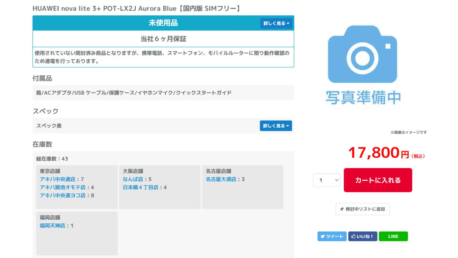Click the HUAWEI nova lite 3+ product title
Image resolution: width=458 pixels, height=258 pixels.
[136, 8]
